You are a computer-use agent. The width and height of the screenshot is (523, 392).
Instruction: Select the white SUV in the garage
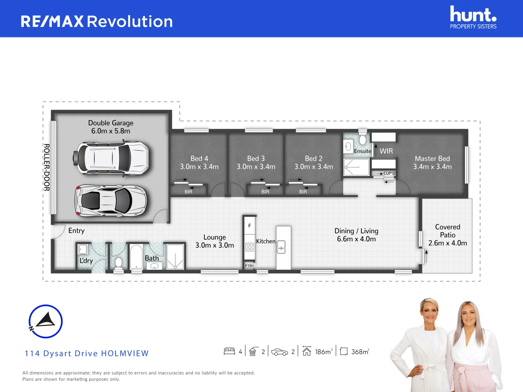[x=111, y=158]
